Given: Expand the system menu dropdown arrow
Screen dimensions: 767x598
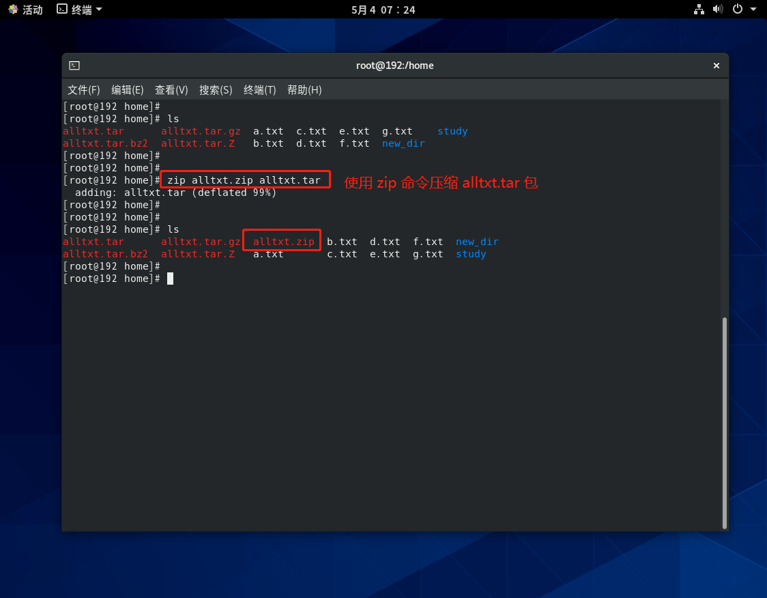Looking at the screenshot, I should click(753, 10).
